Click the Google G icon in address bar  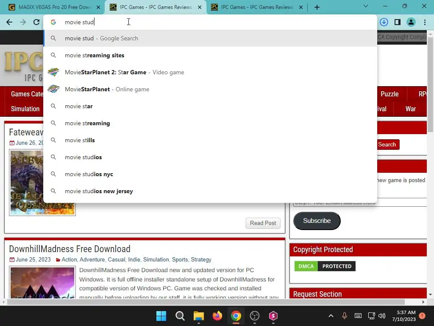53,22
